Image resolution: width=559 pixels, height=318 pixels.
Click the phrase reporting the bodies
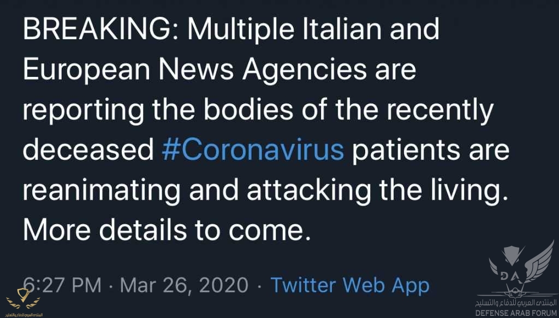pyautogui.click(x=158, y=111)
